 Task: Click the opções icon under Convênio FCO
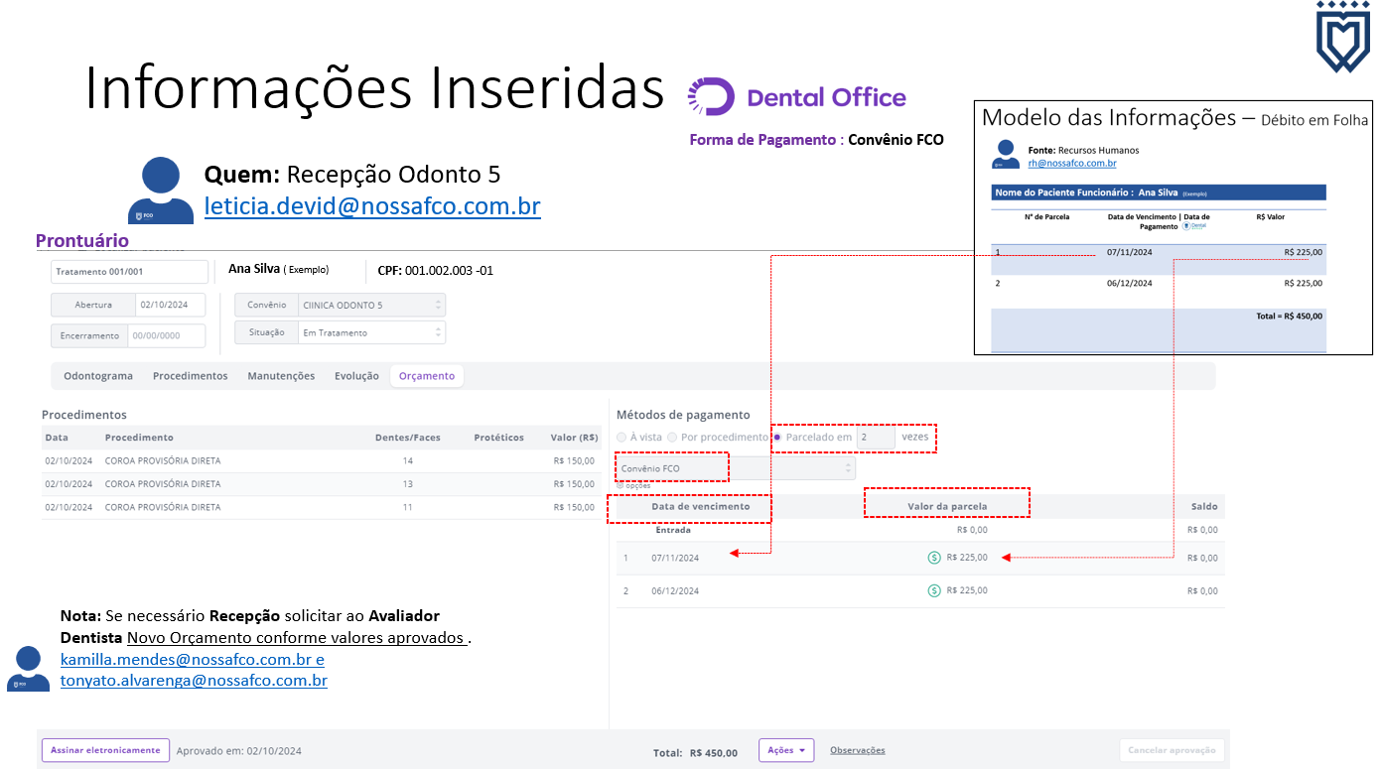[x=621, y=485]
